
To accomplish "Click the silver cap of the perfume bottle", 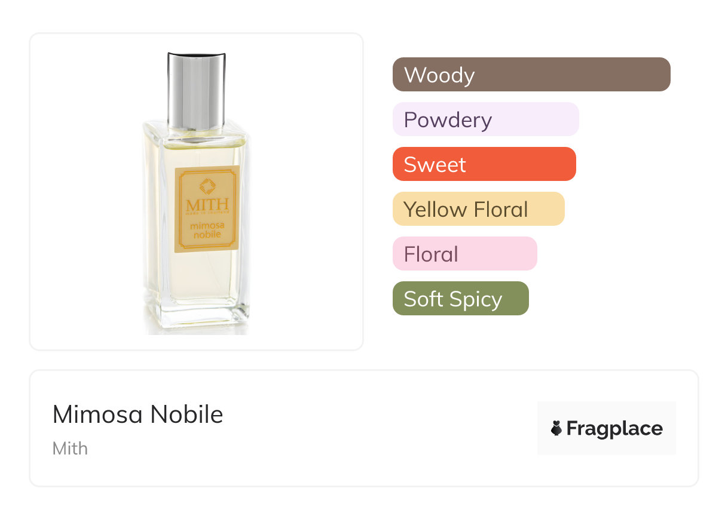I will 196,90.
